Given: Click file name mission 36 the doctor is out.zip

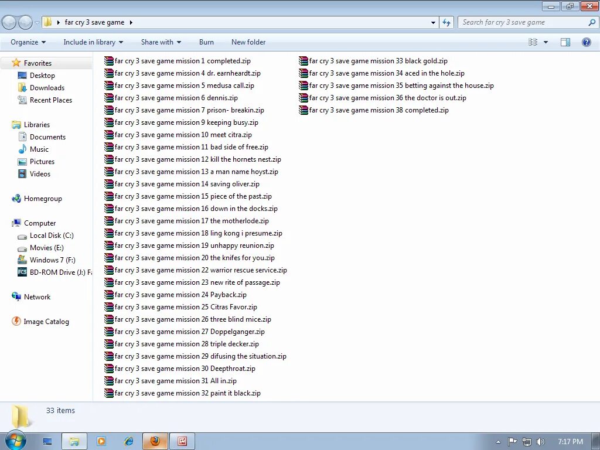Looking at the screenshot, I should [x=388, y=98].
